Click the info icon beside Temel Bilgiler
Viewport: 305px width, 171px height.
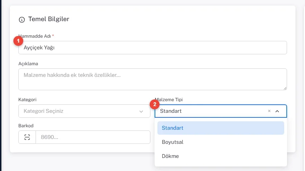coord(22,20)
